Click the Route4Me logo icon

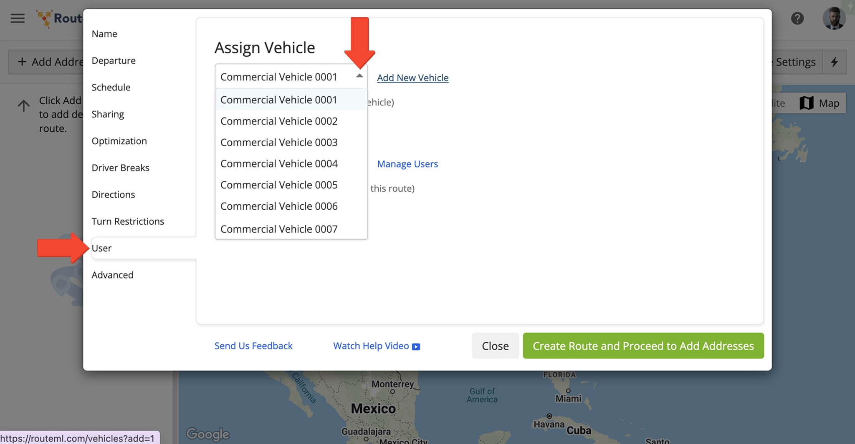(44, 19)
